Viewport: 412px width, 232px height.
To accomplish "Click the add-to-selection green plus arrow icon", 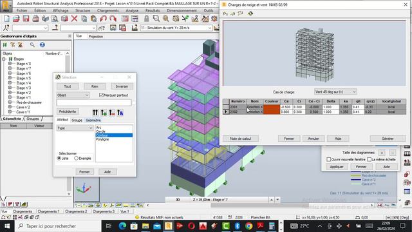I will pos(104,113).
